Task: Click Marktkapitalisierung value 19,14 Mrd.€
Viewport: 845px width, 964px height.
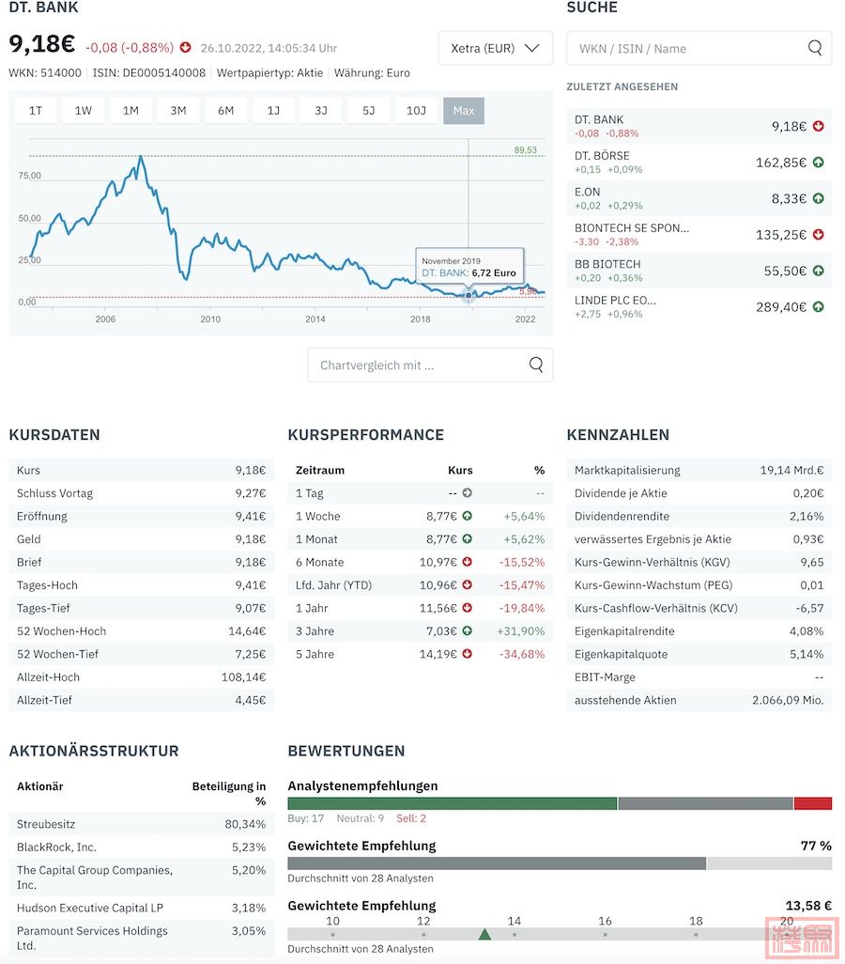Action: (x=791, y=471)
